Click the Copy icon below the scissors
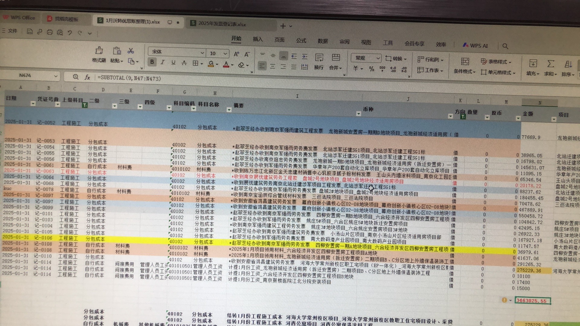The width and height of the screenshot is (580, 326). pos(131,61)
